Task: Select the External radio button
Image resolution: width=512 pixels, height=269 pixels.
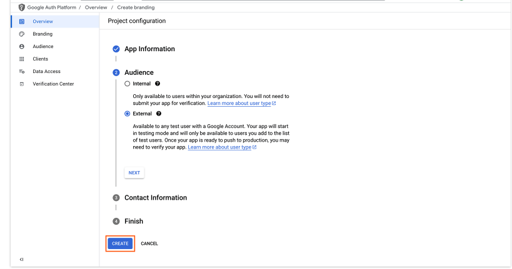Action: click(128, 114)
